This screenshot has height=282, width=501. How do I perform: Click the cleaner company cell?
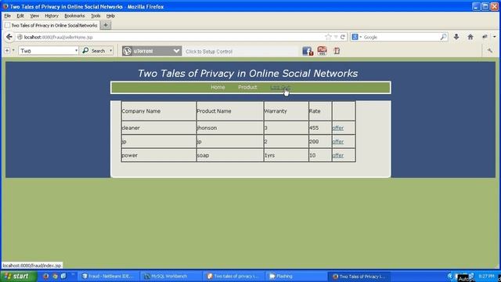pyautogui.click(x=159, y=128)
